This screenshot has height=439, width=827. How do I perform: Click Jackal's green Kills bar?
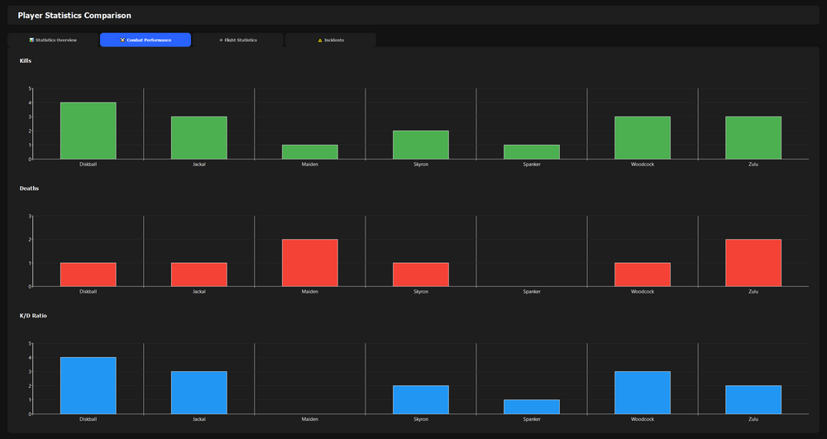pos(198,137)
